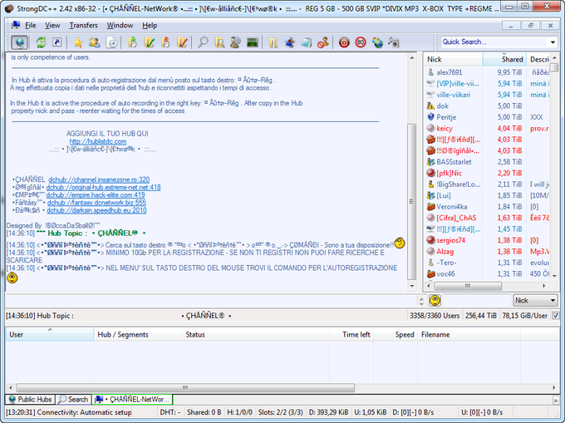Open Search Spy icon
This screenshot has width=565, height=423.
[236, 42]
